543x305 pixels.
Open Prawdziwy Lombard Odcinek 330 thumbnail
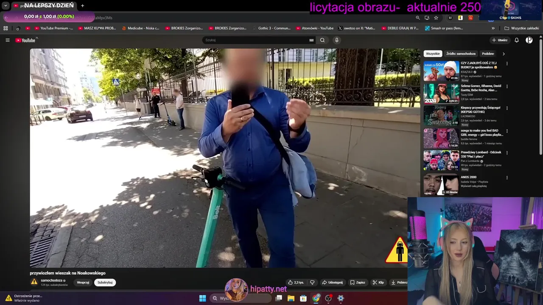click(x=441, y=160)
